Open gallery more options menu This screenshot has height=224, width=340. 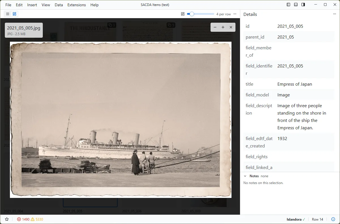click(235, 14)
